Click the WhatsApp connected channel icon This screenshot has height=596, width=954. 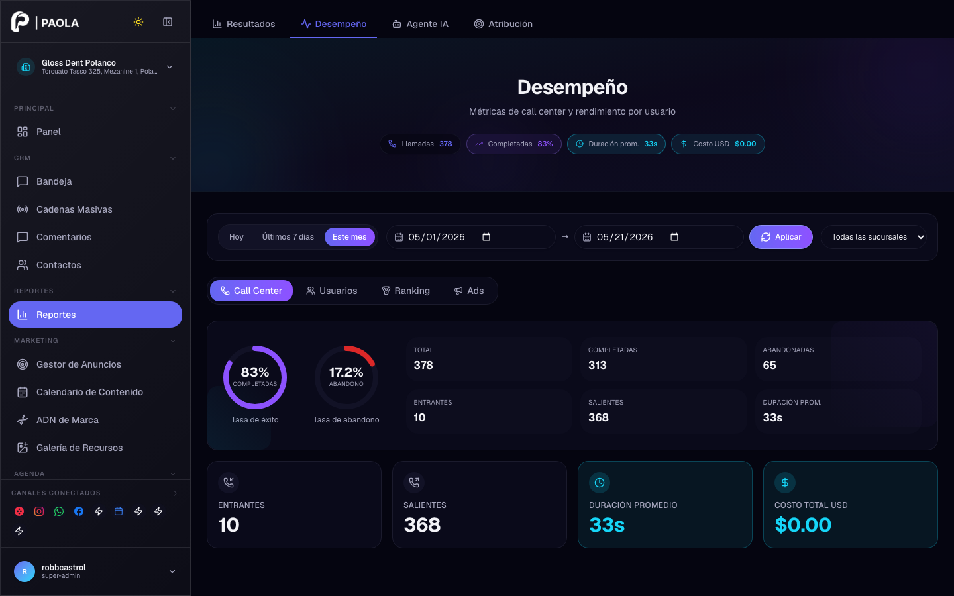(x=59, y=511)
